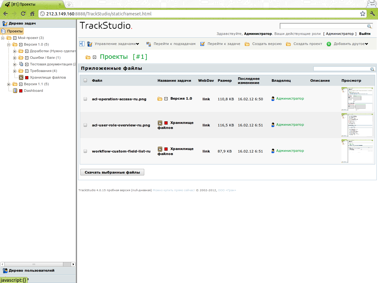Check the acl-user-role-overview-ru.png file checkbox
Screen dimensions: 378x283
pos(85,125)
